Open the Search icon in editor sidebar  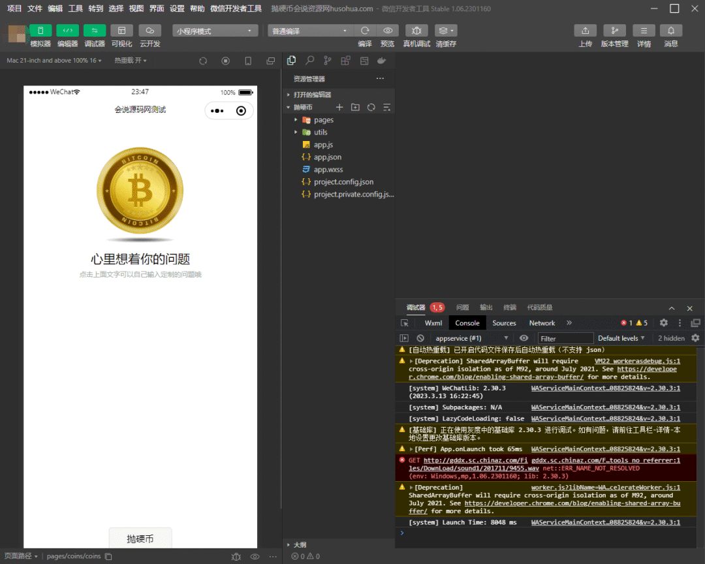click(310, 60)
